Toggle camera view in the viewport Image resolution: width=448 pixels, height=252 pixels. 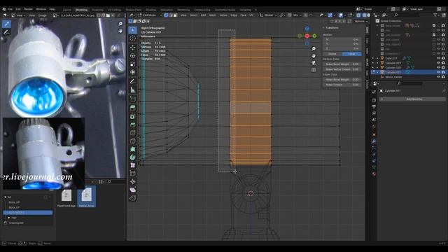click(x=314, y=63)
